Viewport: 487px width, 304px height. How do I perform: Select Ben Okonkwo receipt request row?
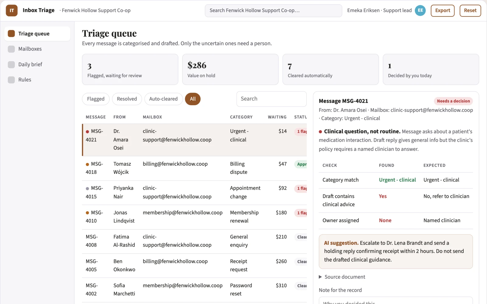194,265
